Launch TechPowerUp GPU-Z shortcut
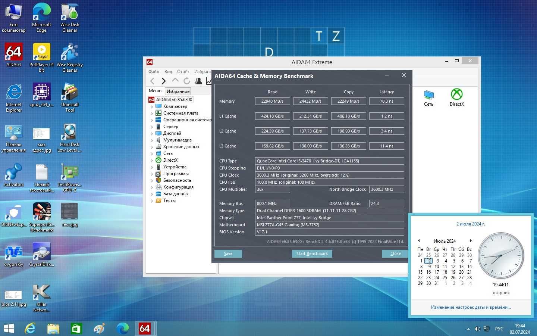 tap(70, 177)
